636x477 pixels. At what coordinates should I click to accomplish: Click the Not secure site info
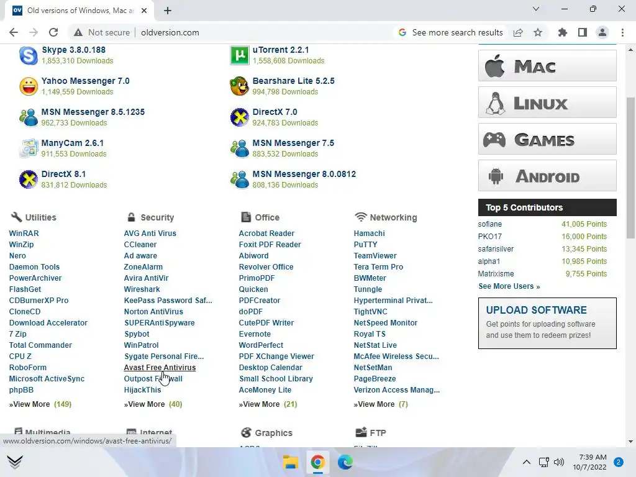[101, 32]
